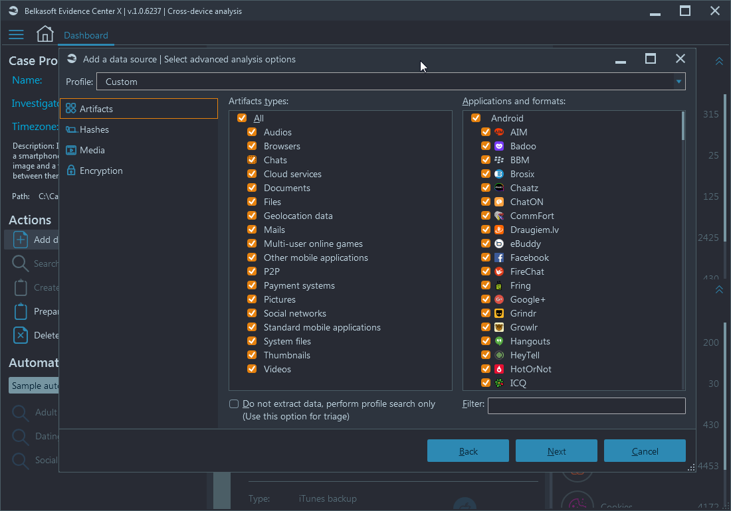Switch to the Dashboard tab
Screen dimensions: 731x511
click(86, 35)
